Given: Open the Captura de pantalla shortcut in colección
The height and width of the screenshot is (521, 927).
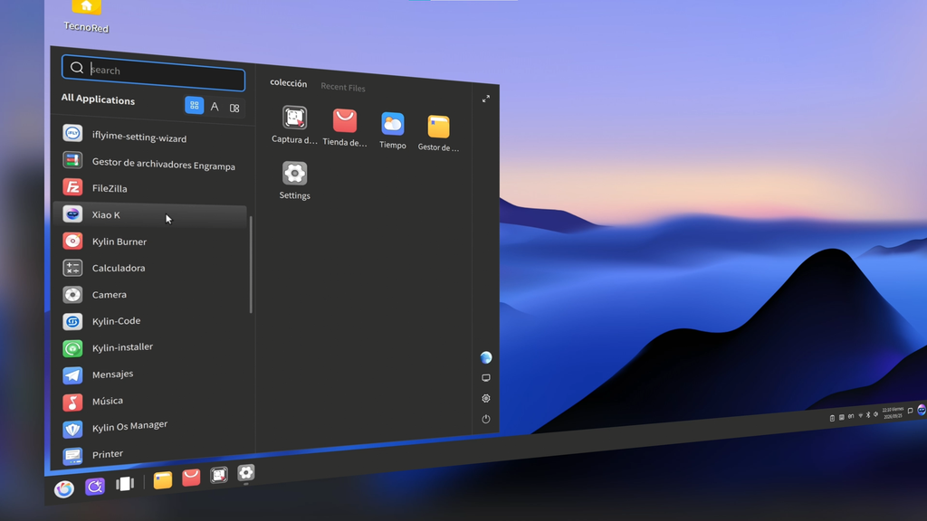Looking at the screenshot, I should 294,125.
